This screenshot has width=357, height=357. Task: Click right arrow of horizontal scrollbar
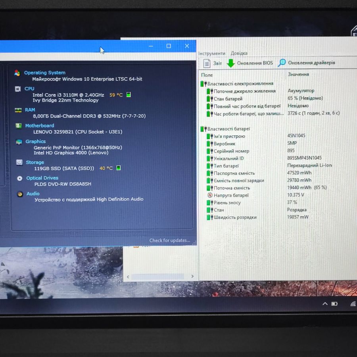point(192,276)
